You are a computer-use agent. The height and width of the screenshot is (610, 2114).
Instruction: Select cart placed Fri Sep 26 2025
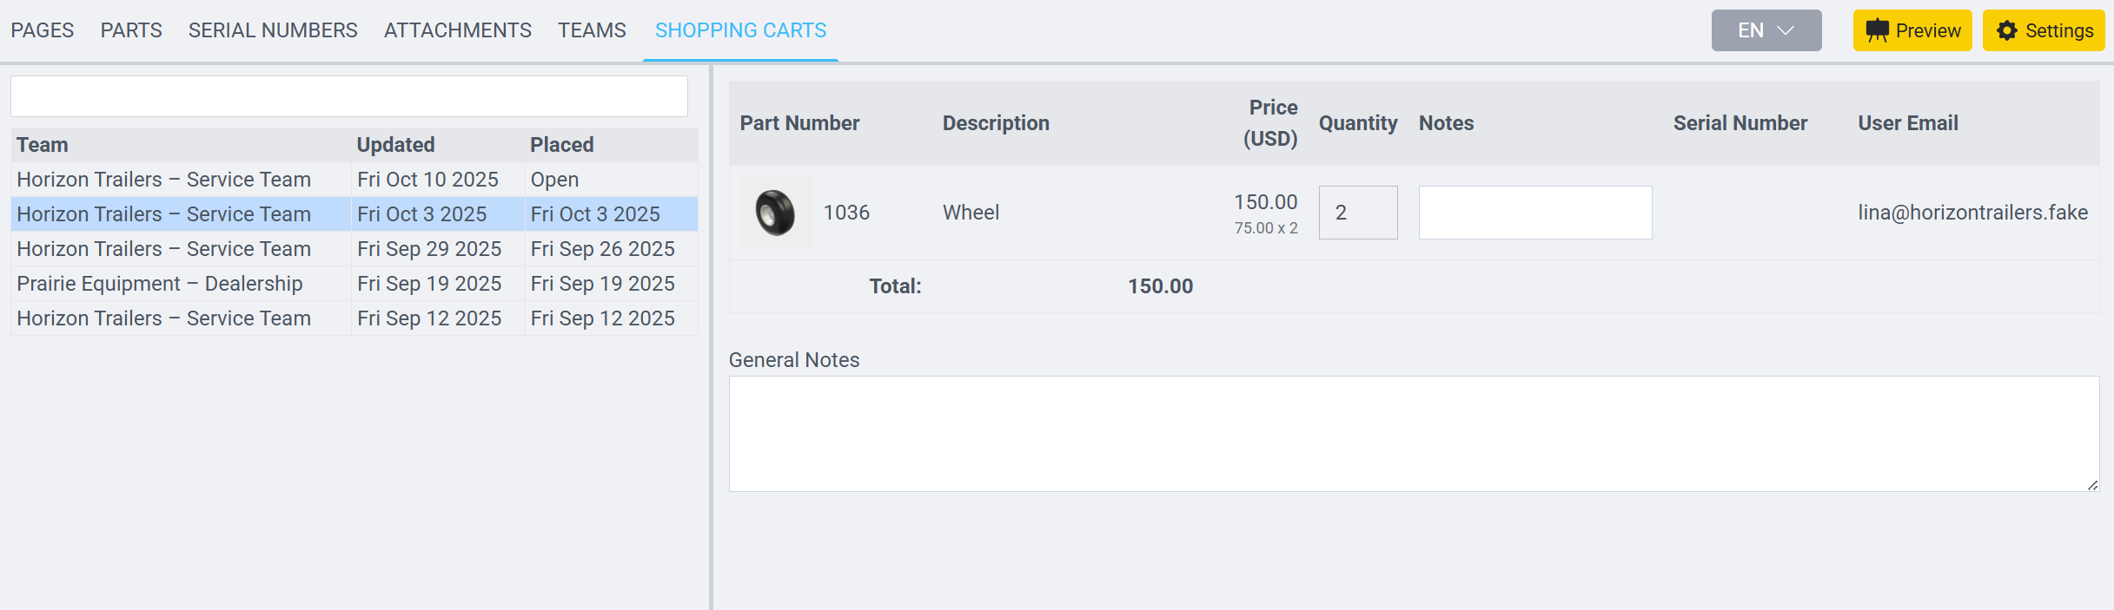[354, 249]
